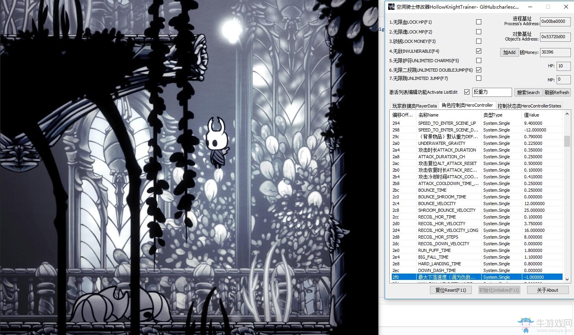This screenshot has height=335, width=574.
Task: Select the DOWN_DASH_TIME row
Action: coord(477,270)
